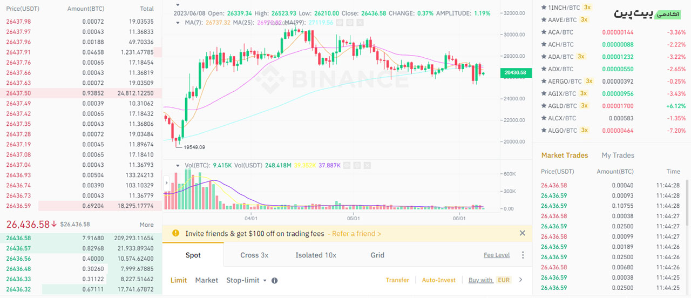
Task: Open the Stop-limit order type dropdown
Action: [246, 280]
